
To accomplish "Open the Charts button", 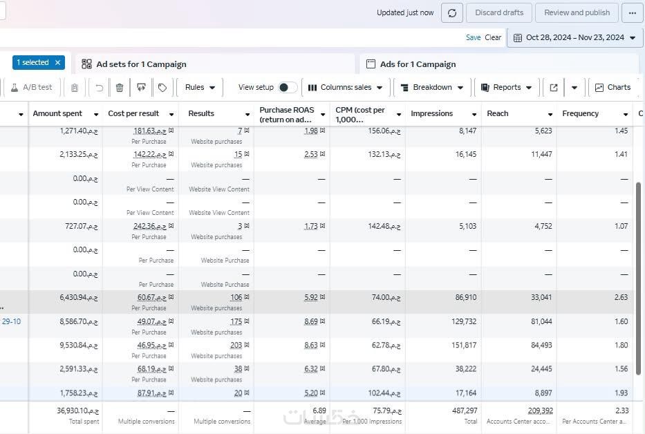I will click(x=613, y=87).
